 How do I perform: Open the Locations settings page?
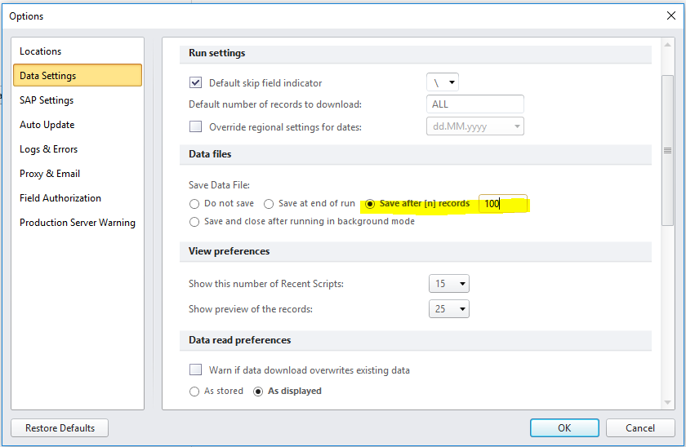click(x=41, y=51)
